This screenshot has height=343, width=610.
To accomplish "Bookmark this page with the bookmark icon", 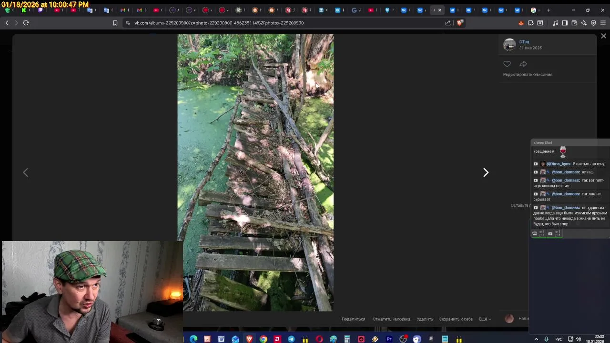I will point(115,23).
